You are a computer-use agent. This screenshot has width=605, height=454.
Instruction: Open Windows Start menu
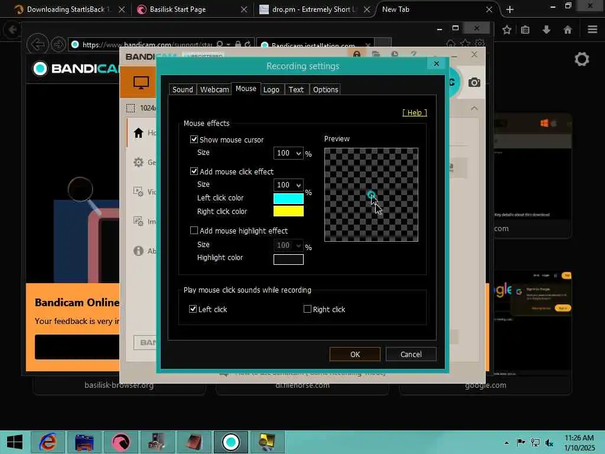click(14, 442)
